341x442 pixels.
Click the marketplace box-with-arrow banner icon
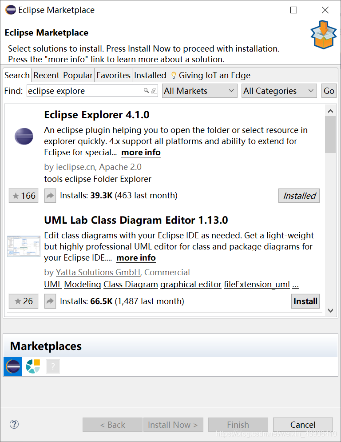pyautogui.click(x=324, y=34)
